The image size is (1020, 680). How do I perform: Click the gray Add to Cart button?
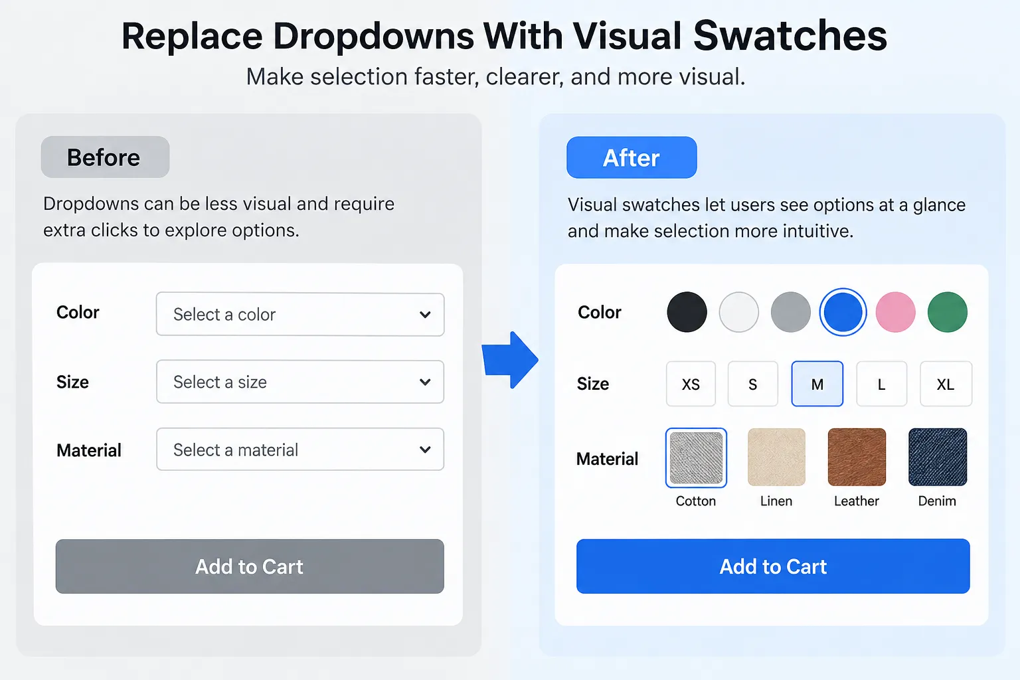(250, 566)
